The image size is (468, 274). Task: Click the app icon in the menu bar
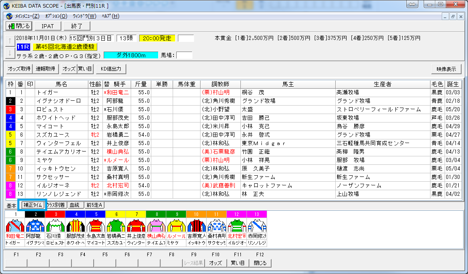9,16
